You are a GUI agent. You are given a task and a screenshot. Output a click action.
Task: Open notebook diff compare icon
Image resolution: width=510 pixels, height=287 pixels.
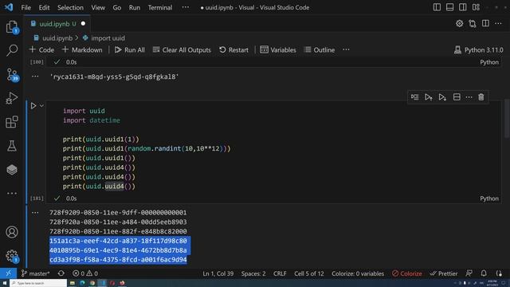click(473, 23)
